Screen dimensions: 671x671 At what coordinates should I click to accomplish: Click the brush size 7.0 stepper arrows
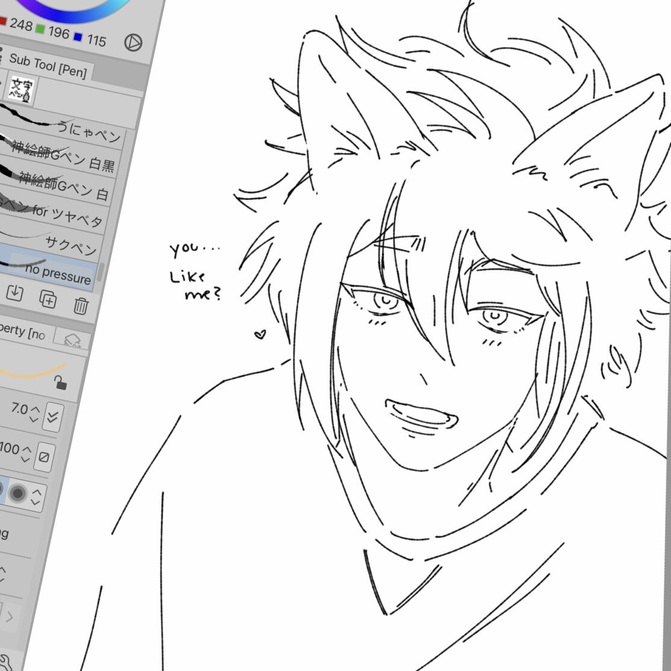point(34,414)
